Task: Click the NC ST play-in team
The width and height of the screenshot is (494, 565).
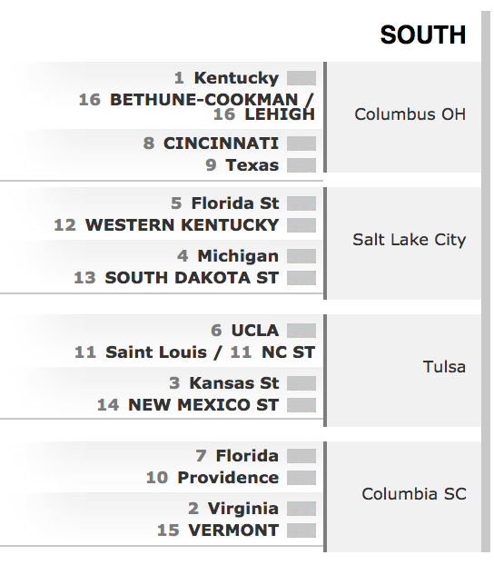Action: tap(288, 352)
